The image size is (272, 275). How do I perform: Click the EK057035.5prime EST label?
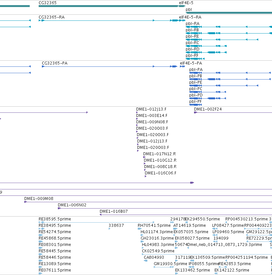pyautogui.click(x=191, y=232)
